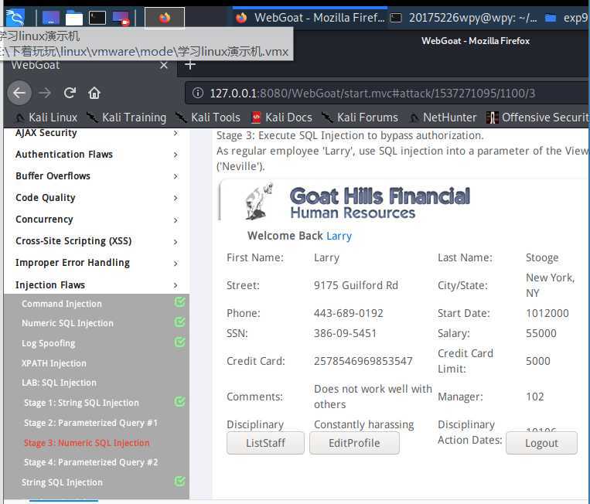This screenshot has height=504, width=590.
Task: Open a new Firefox tab
Action: (190, 65)
